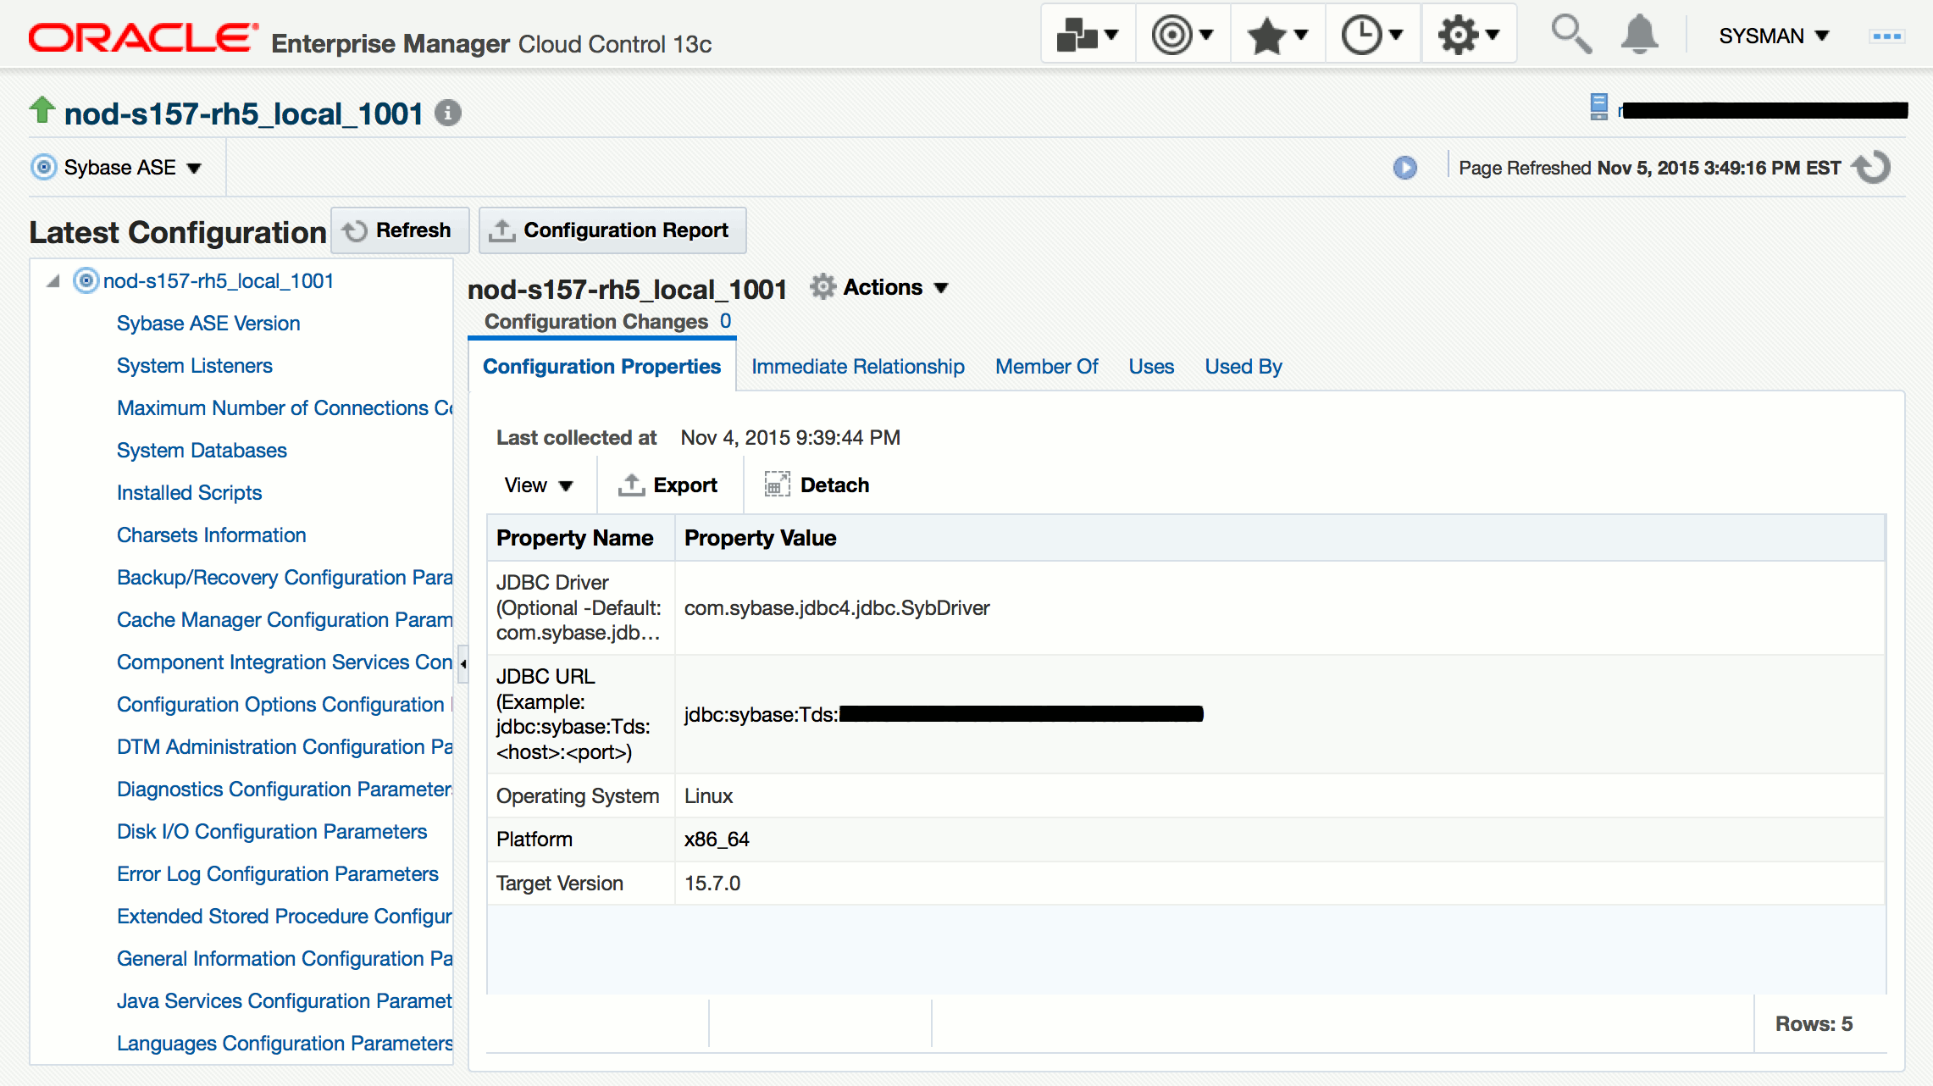Open the System Databases tree link
Image resolution: width=1933 pixels, height=1086 pixels.
[202, 451]
